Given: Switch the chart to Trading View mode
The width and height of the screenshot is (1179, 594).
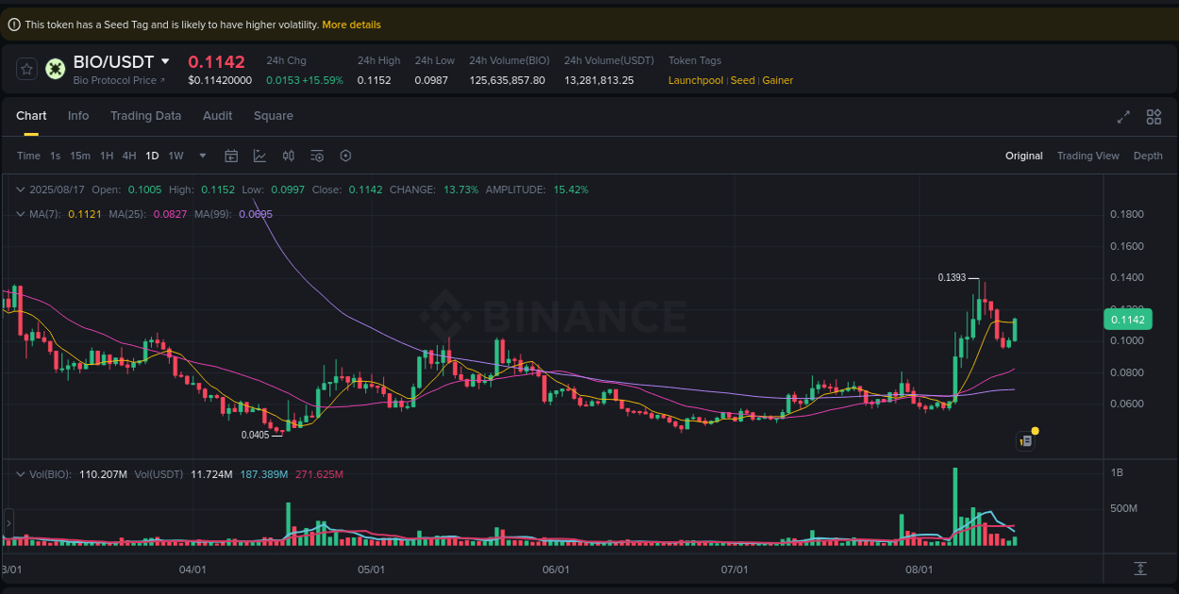Looking at the screenshot, I should pyautogui.click(x=1088, y=156).
